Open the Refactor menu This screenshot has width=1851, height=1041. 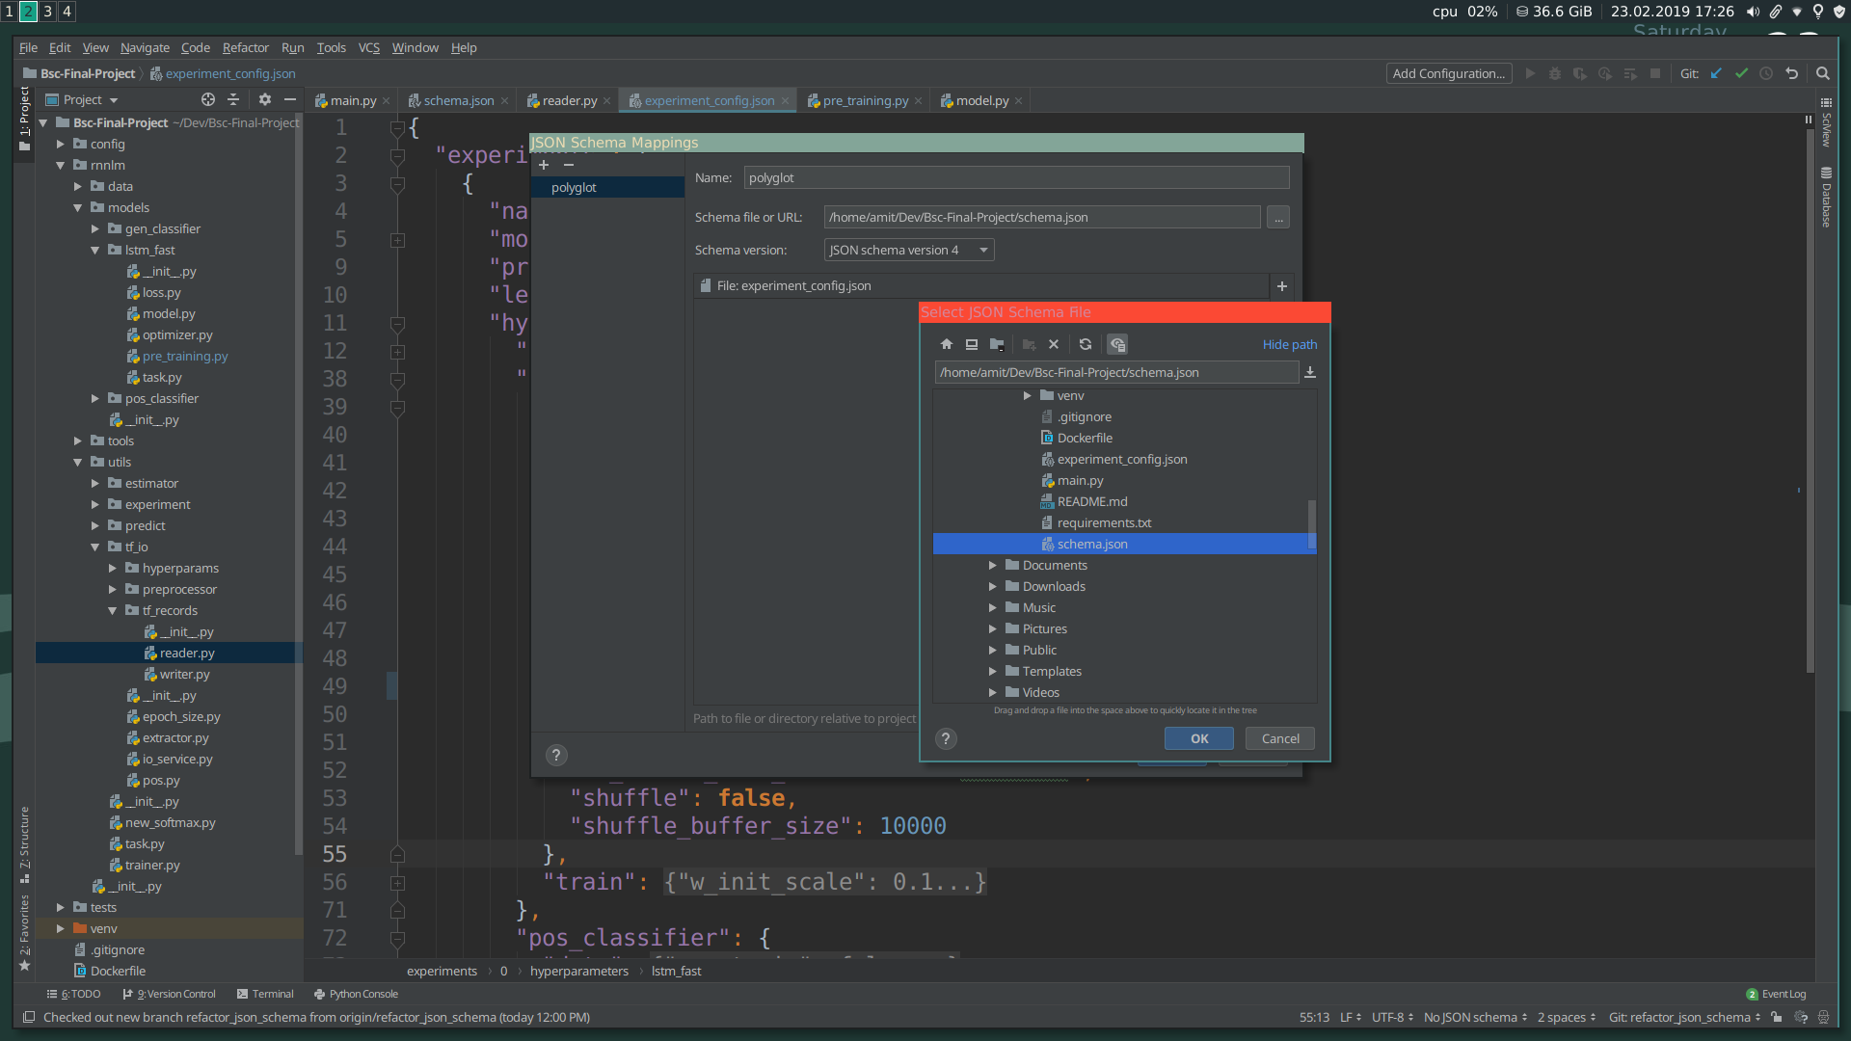(245, 47)
